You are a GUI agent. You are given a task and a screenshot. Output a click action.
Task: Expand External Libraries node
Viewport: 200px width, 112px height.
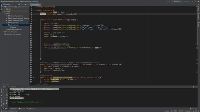click(3, 32)
